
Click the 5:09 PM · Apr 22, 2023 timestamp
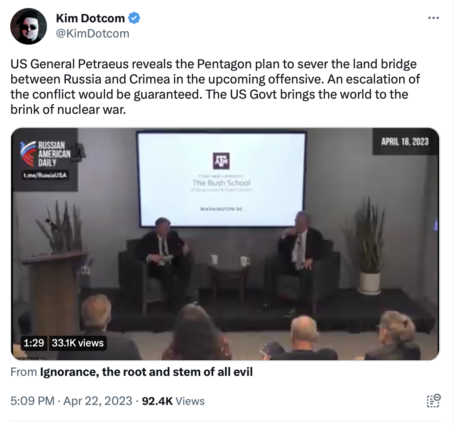(71, 401)
